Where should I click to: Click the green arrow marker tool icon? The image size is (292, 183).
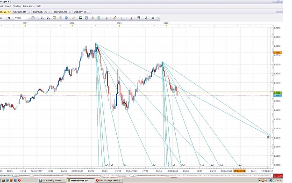tap(131, 18)
